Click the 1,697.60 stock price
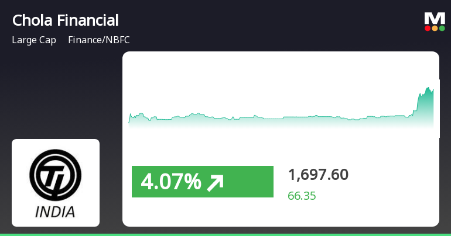 pyautogui.click(x=318, y=175)
